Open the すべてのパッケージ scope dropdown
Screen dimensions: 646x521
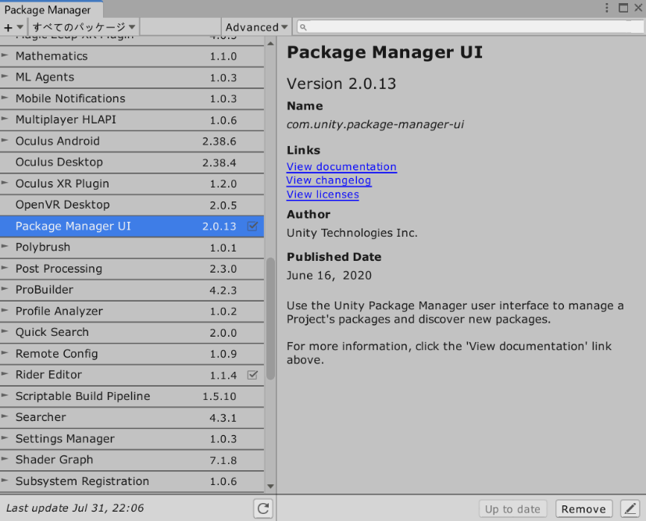pyautogui.click(x=84, y=27)
